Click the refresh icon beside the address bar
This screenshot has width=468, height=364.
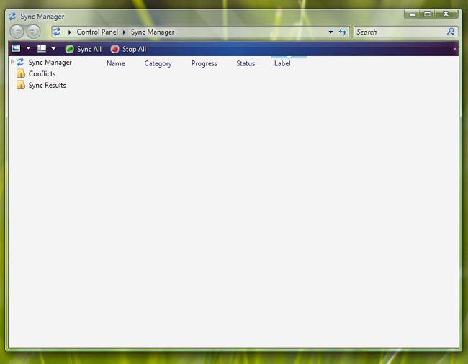pos(343,32)
